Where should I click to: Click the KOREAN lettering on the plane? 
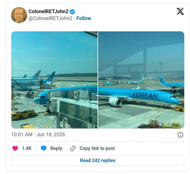pos(145,95)
